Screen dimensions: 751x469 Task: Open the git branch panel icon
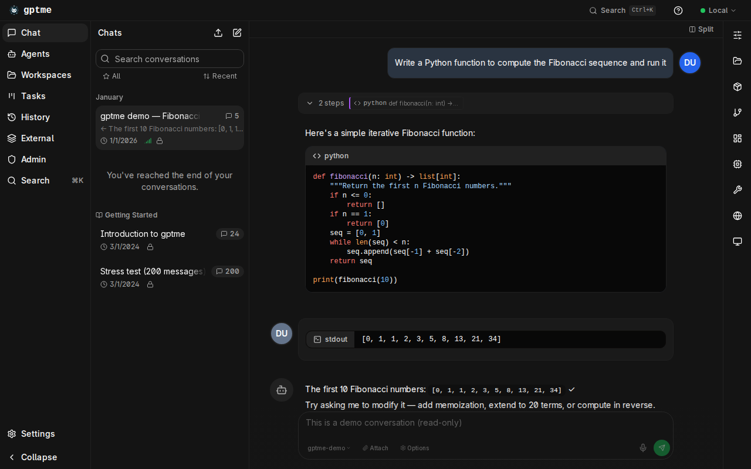click(x=738, y=113)
